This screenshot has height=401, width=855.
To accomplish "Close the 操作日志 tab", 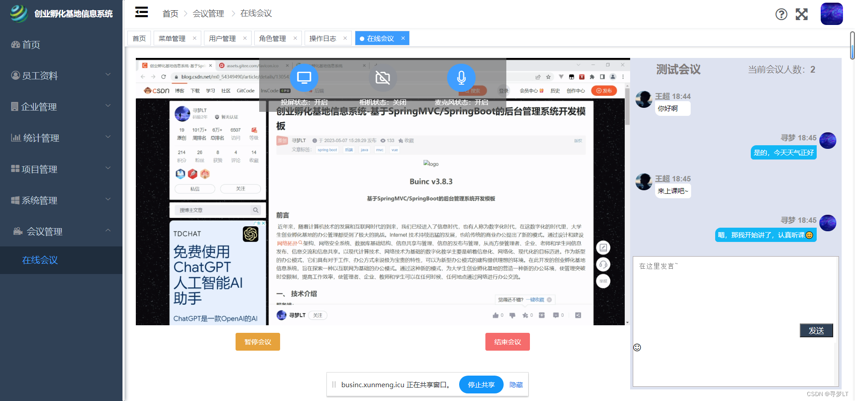I will pos(345,38).
